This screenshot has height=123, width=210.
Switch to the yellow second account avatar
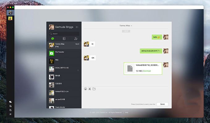click(x=10, y=18)
